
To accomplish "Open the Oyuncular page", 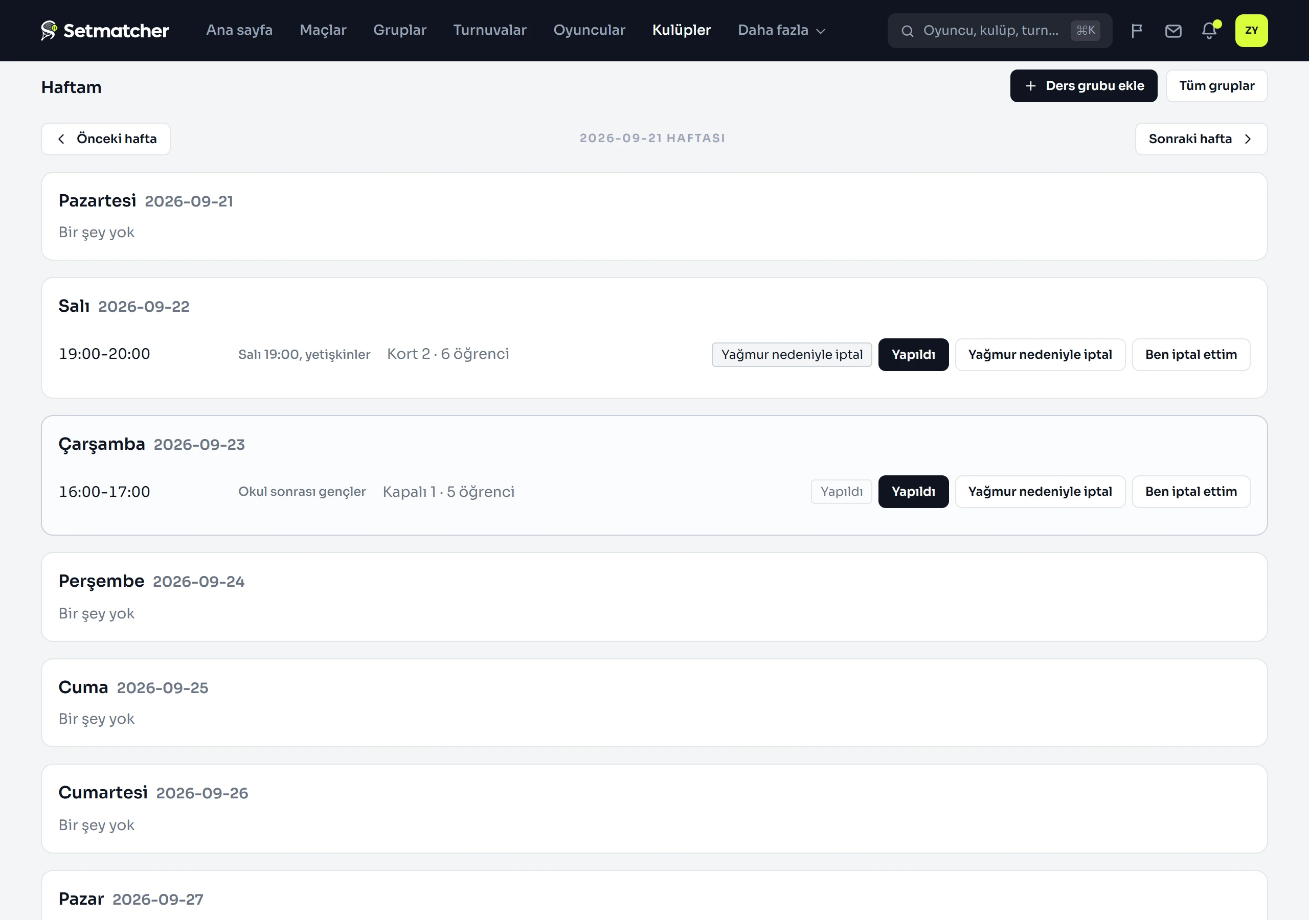I will pyautogui.click(x=590, y=30).
